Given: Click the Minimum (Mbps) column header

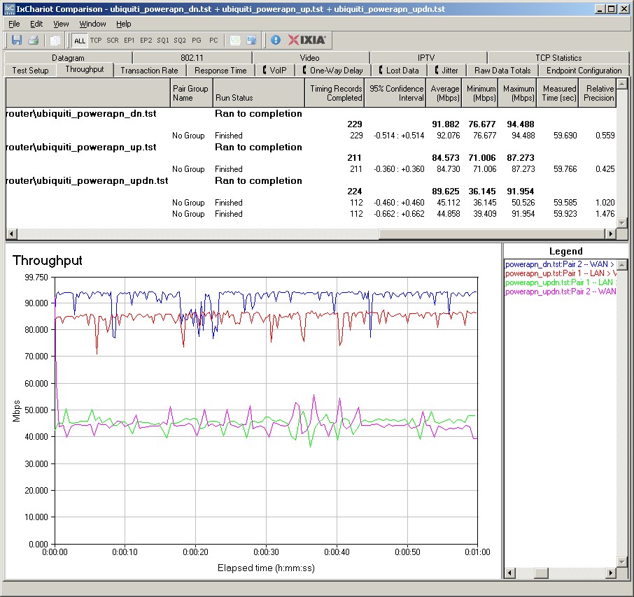Looking at the screenshot, I should (x=479, y=93).
